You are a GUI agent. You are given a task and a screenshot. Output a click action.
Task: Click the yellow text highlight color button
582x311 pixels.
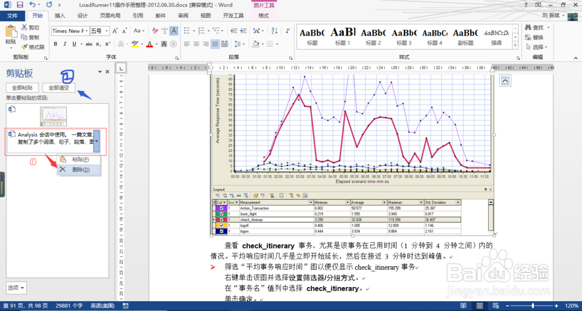tap(134, 44)
